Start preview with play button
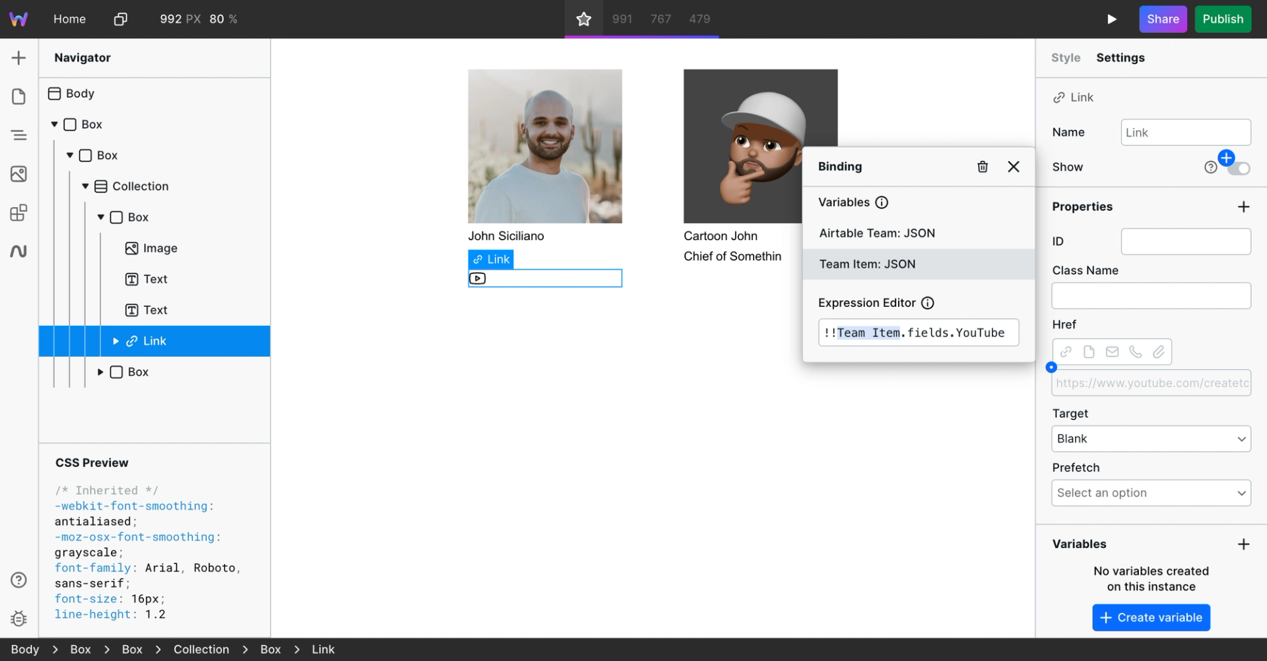1267x661 pixels. click(1112, 19)
